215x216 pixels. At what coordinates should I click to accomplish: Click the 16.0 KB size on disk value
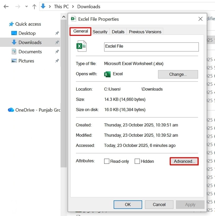pos(125,110)
